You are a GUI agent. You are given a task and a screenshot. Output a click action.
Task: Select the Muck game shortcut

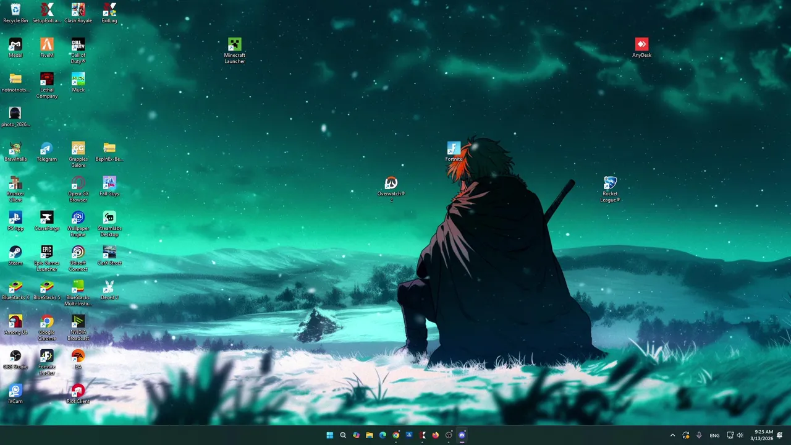[x=78, y=82]
